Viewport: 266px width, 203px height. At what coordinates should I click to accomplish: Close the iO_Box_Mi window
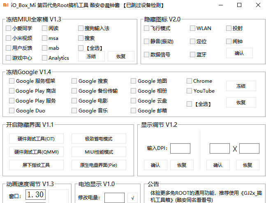click(x=258, y=5)
